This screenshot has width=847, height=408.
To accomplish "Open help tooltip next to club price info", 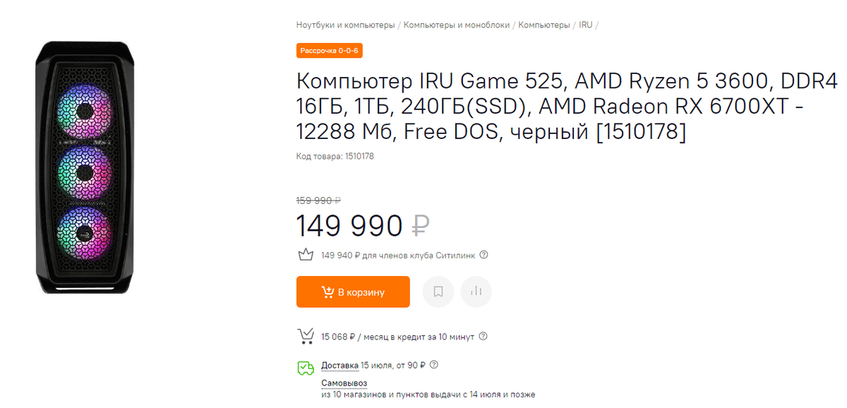I will (484, 254).
